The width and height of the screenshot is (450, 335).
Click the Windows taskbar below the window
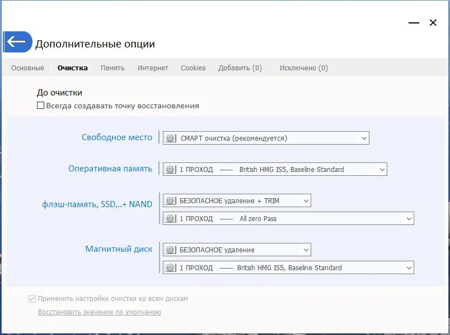pos(225,332)
